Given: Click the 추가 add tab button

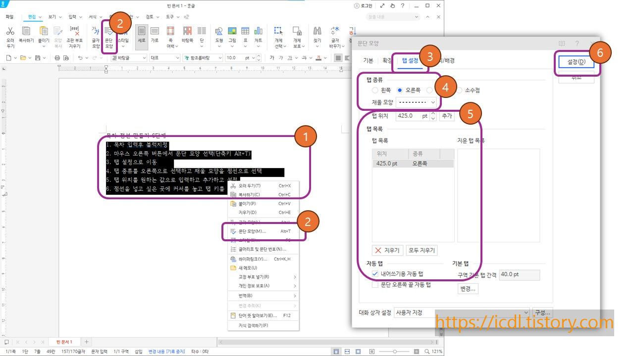Looking at the screenshot, I should click(x=447, y=116).
